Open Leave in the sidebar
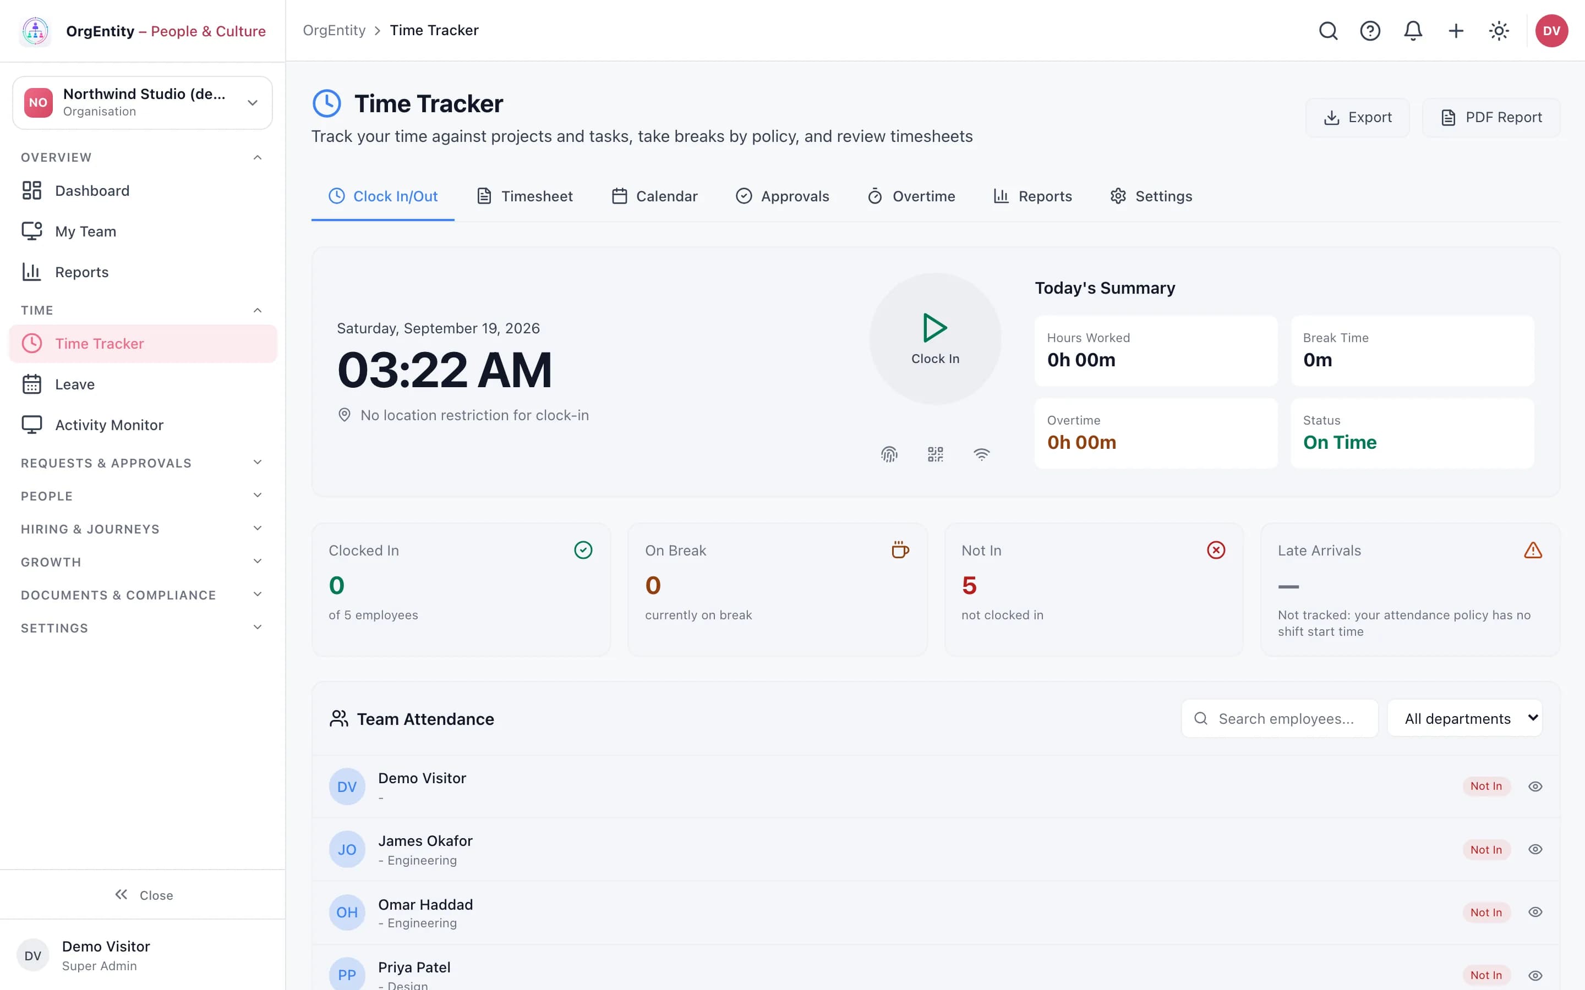The image size is (1585, 990). pyautogui.click(x=142, y=384)
